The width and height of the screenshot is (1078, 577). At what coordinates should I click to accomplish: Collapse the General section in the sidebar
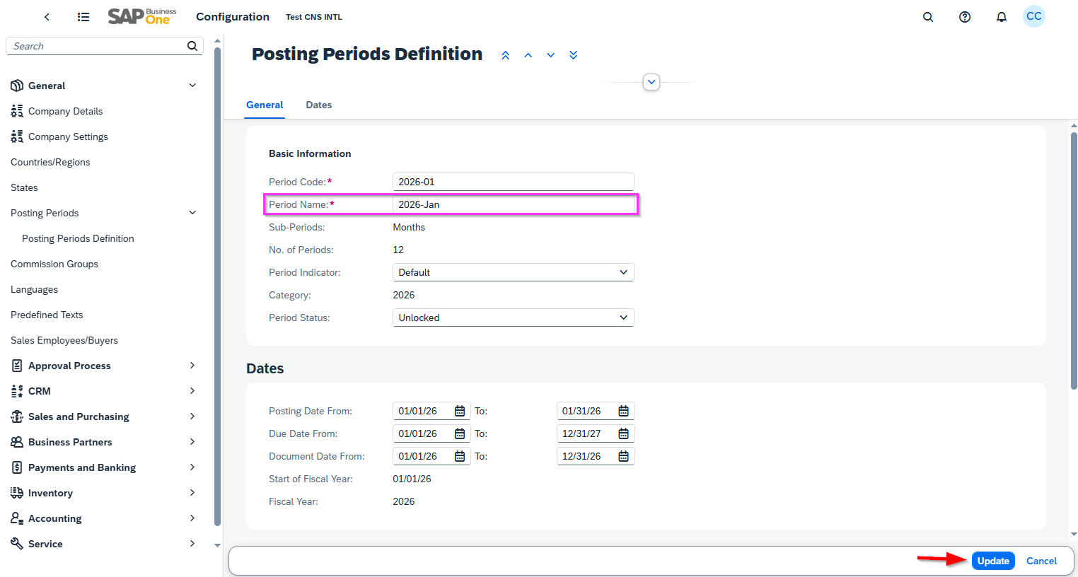click(x=192, y=85)
